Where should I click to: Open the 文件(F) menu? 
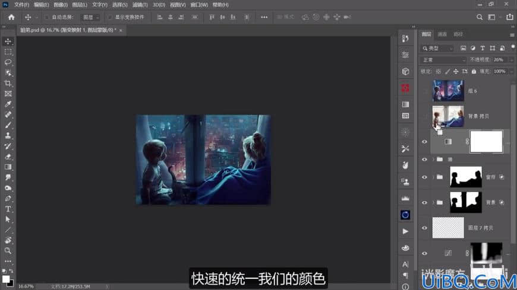(22, 5)
